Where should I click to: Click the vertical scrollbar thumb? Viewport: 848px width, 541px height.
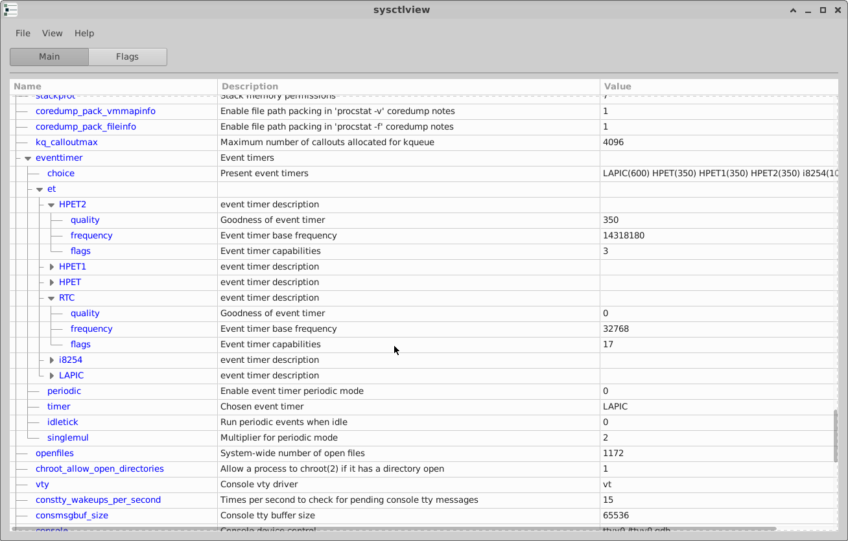click(836, 435)
